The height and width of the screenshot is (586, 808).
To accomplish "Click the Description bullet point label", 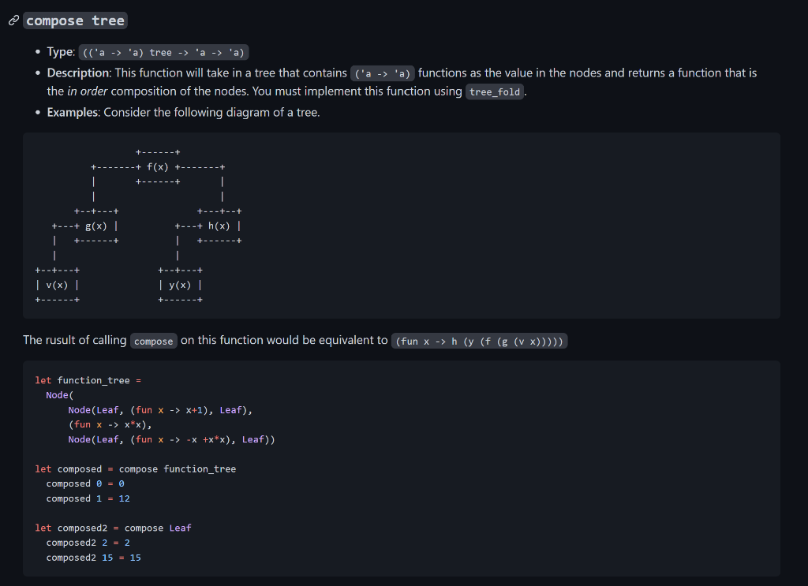I will coord(80,73).
